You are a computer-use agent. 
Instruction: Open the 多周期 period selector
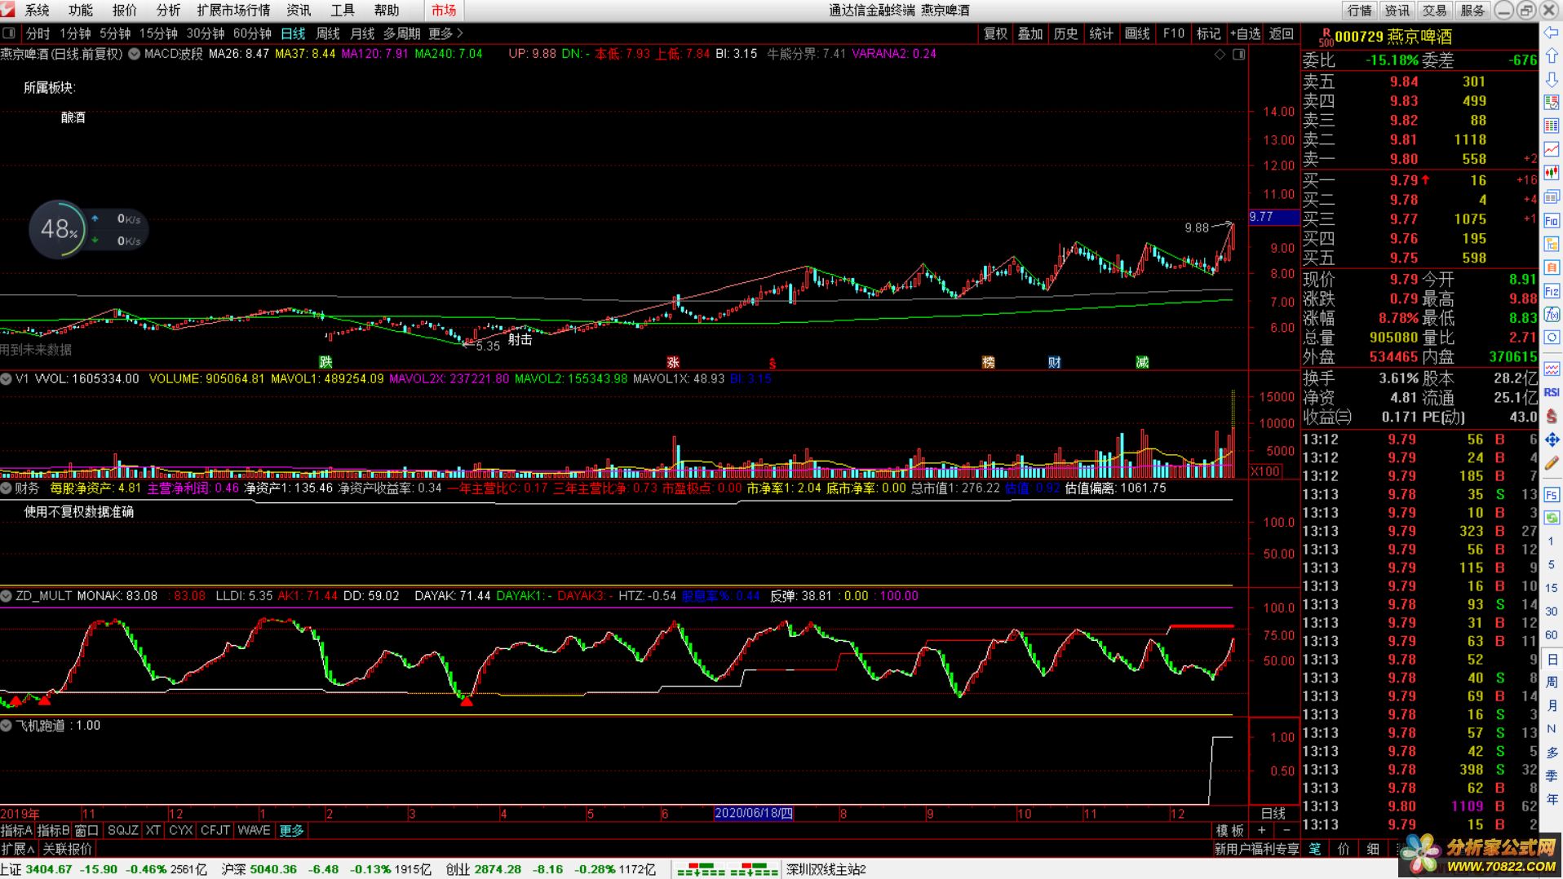401,33
